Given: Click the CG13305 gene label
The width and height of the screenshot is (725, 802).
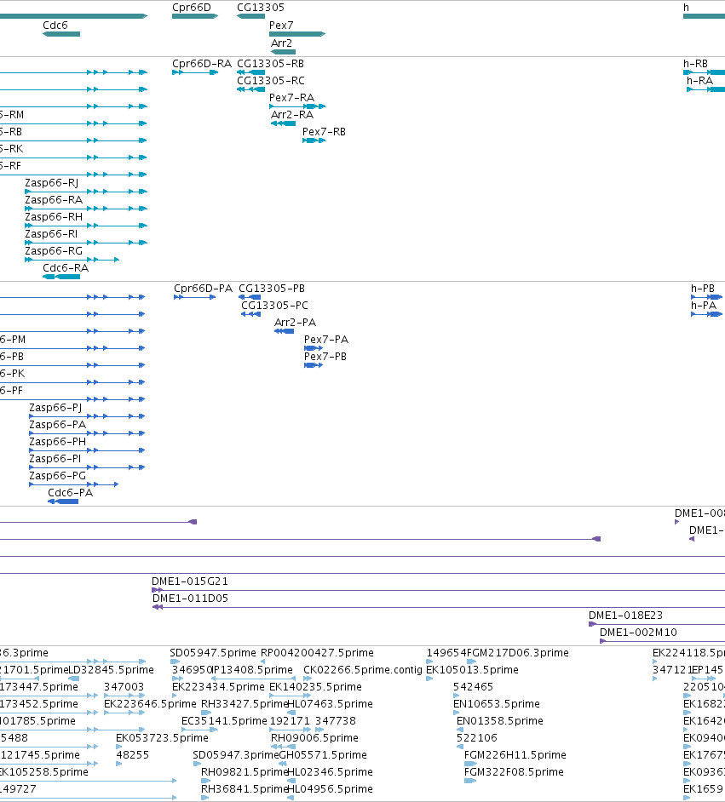Looking at the screenshot, I should pyautogui.click(x=261, y=7).
